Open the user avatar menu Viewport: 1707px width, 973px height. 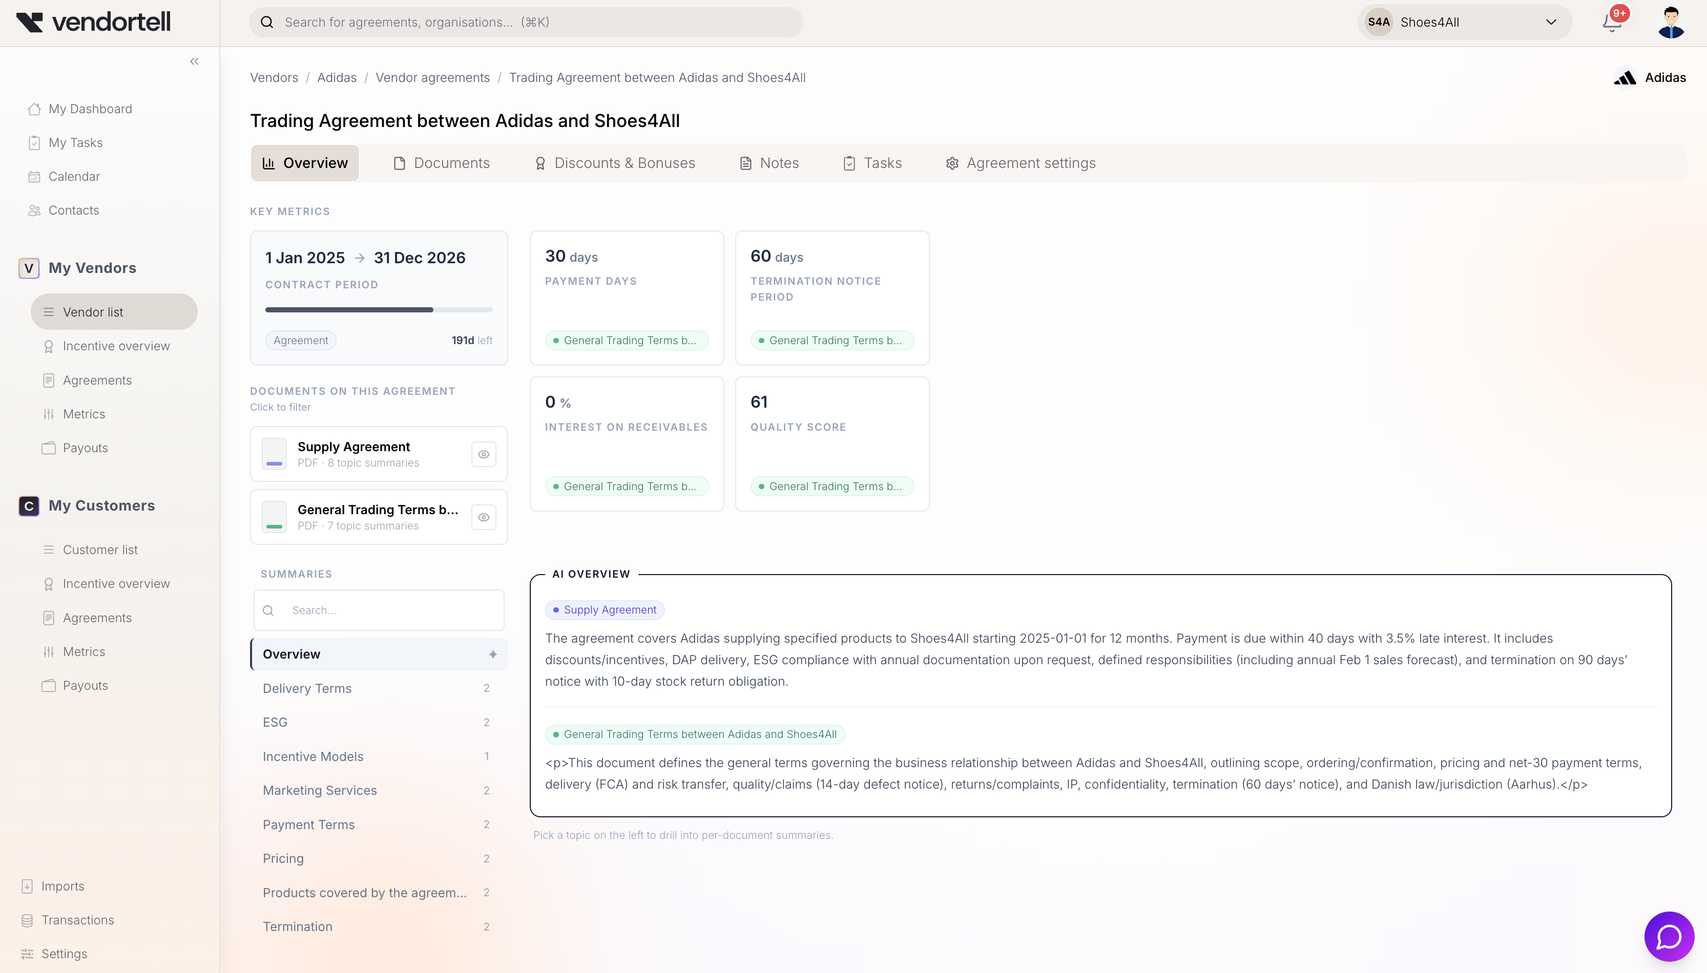(x=1671, y=22)
